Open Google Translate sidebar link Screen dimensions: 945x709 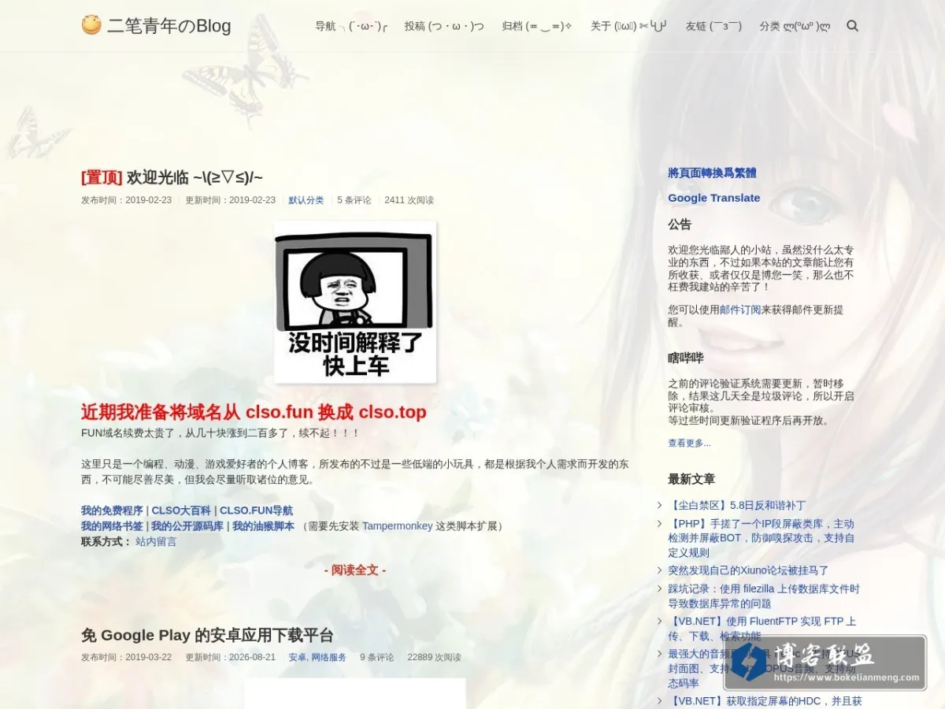[x=714, y=198]
